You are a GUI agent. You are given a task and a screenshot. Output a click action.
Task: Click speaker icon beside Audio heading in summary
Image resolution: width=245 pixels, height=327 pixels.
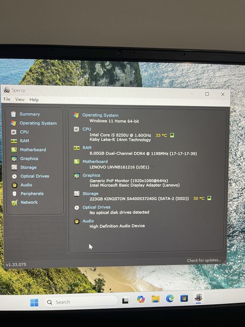coord(77,221)
